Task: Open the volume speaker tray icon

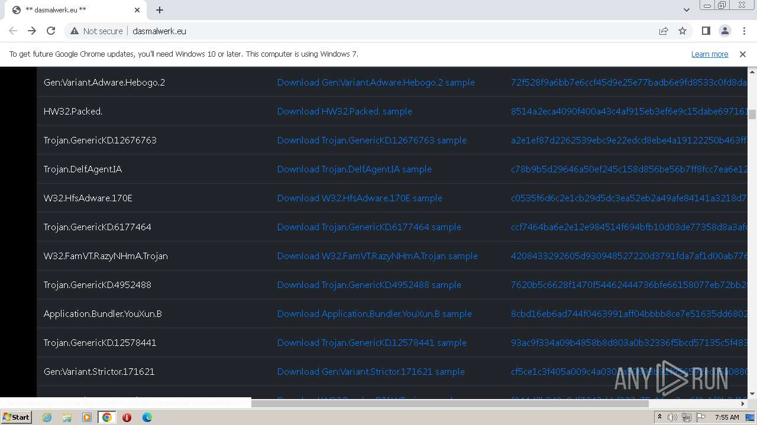Action: [672, 417]
